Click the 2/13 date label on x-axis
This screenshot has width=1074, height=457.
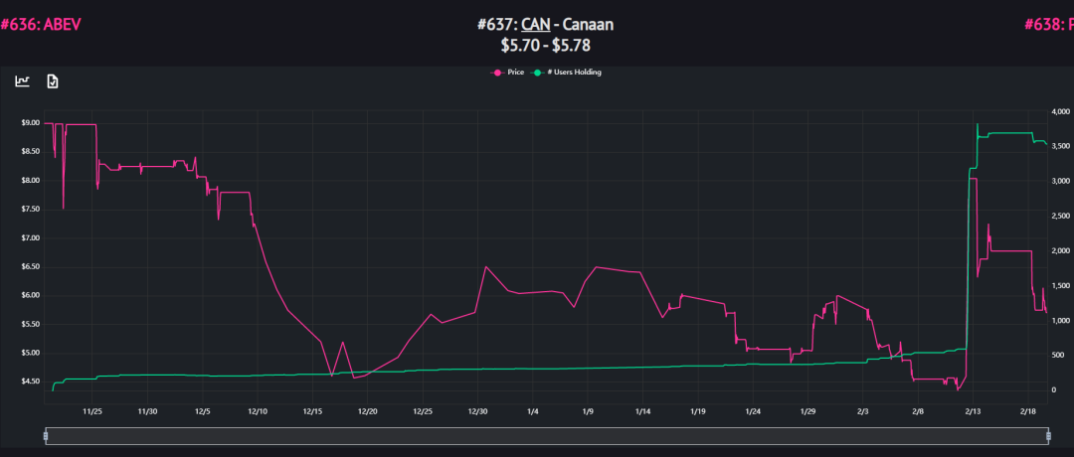(972, 410)
